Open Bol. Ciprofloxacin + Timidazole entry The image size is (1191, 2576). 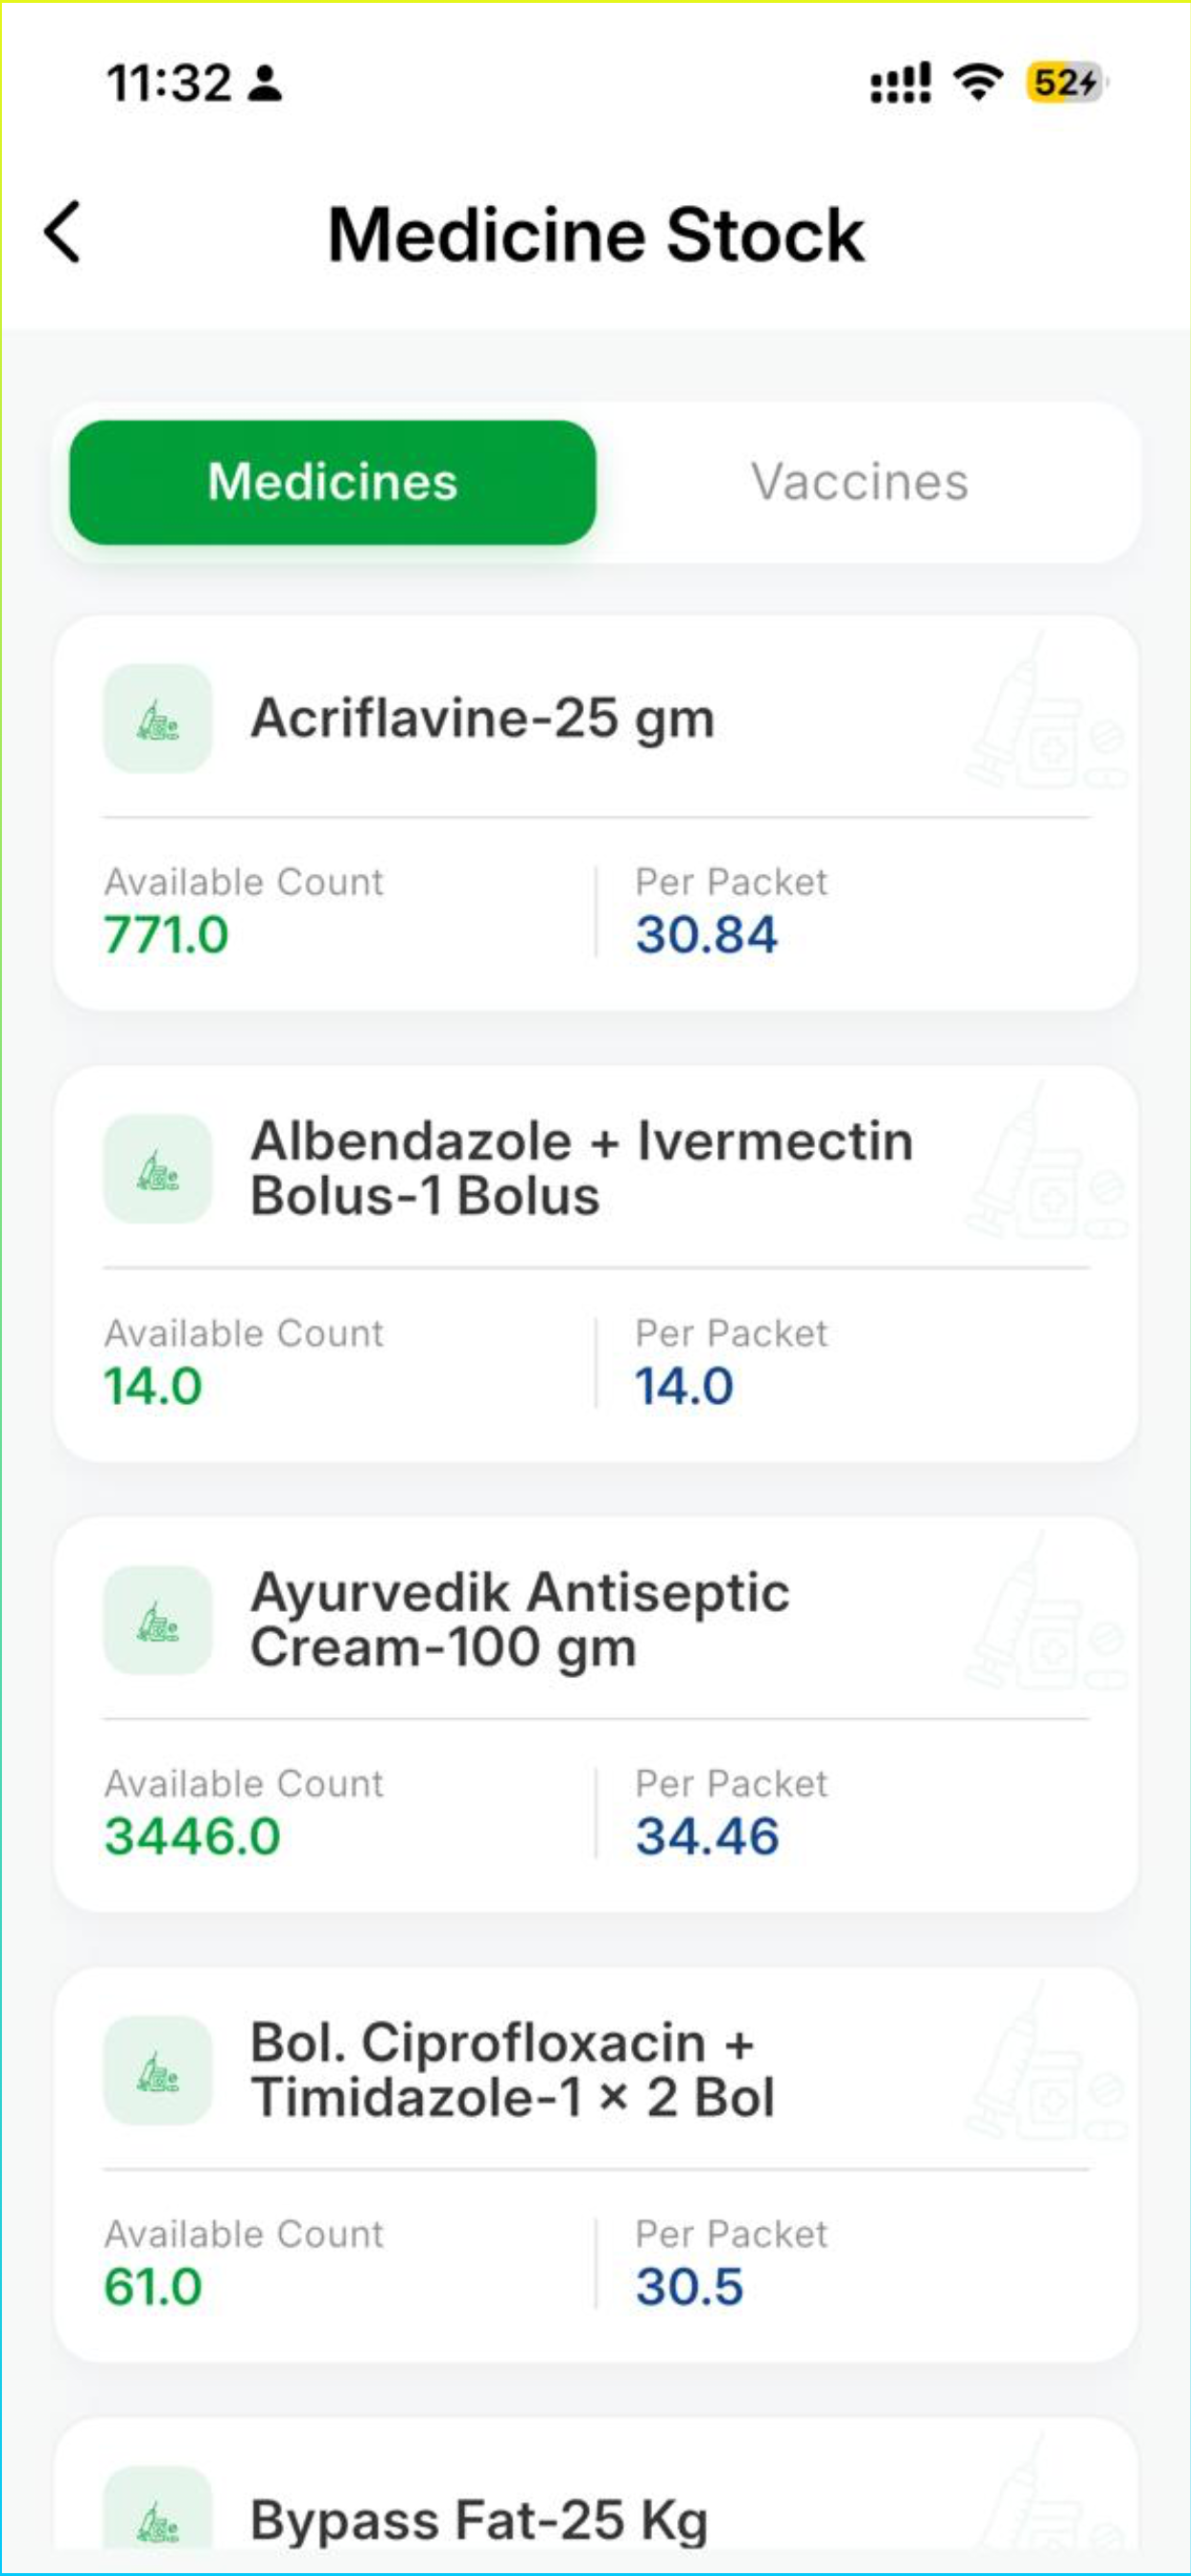pos(595,2165)
